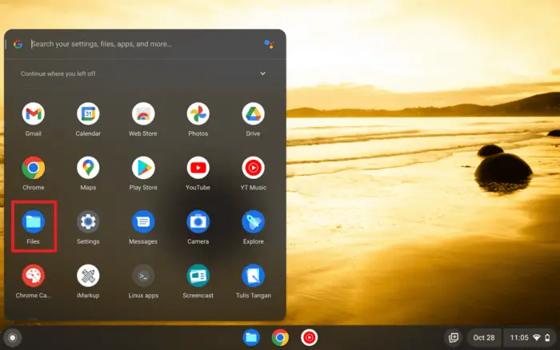The width and height of the screenshot is (560, 350).
Task: Collapse Continue where you left off section
Action: click(262, 74)
